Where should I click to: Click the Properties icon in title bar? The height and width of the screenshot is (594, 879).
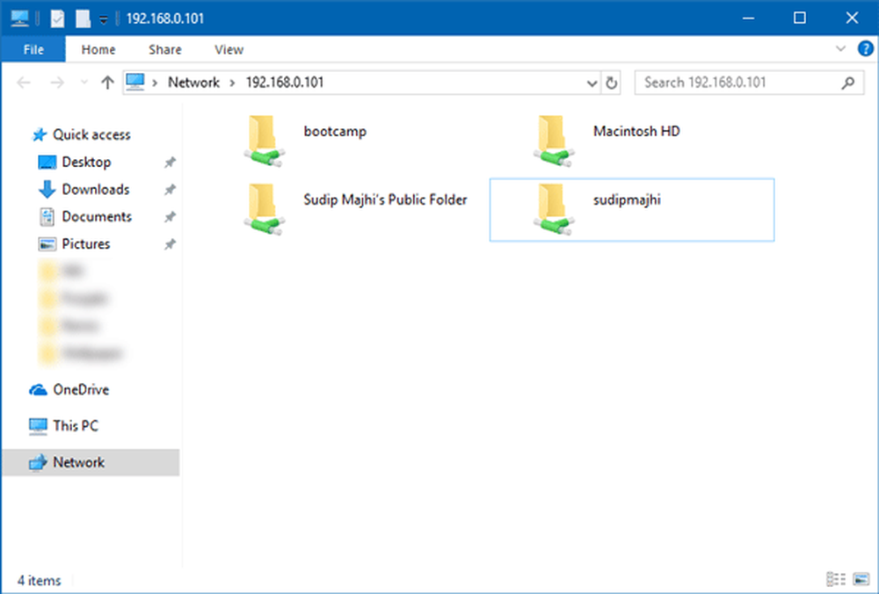58,18
